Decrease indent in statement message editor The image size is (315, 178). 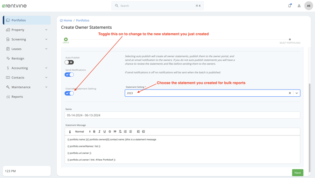138,131
